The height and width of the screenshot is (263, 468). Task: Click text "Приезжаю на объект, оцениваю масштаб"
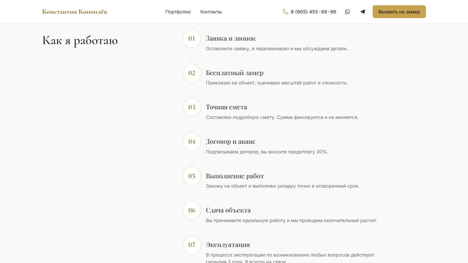(254, 83)
